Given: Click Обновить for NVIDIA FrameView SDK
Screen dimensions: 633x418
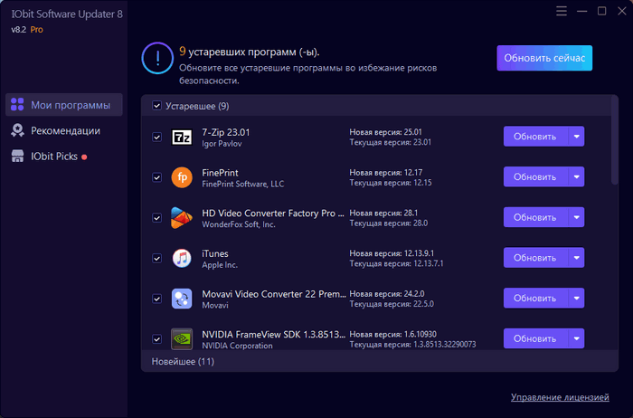Looking at the screenshot, I should pos(535,338).
